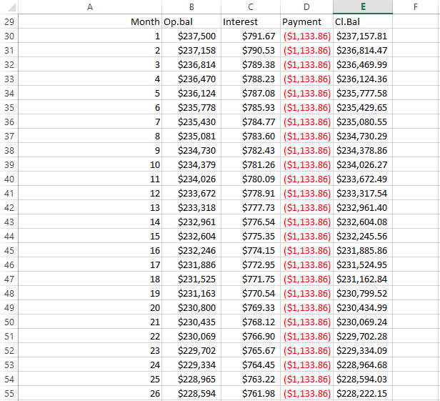Select column C header
Screen dimensions: 440x401
point(251,6)
